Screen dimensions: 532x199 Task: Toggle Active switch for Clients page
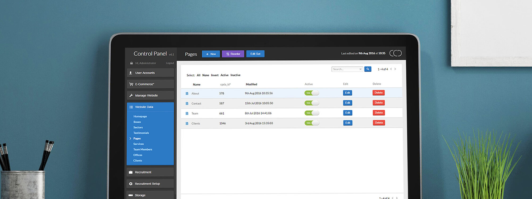(312, 123)
